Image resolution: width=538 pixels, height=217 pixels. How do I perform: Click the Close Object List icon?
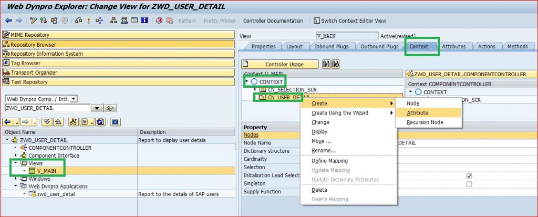[115, 122]
